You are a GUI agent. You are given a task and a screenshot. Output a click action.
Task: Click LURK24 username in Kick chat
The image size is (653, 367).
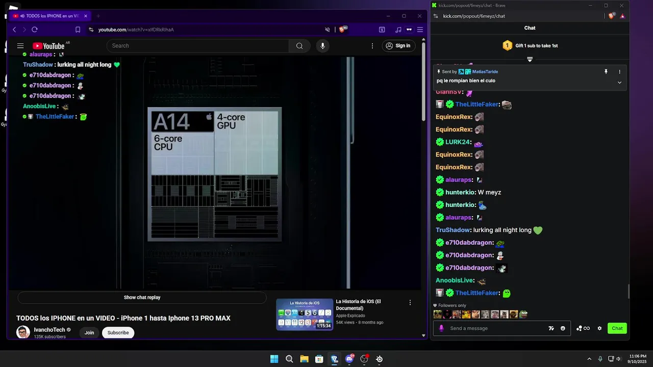point(457,142)
